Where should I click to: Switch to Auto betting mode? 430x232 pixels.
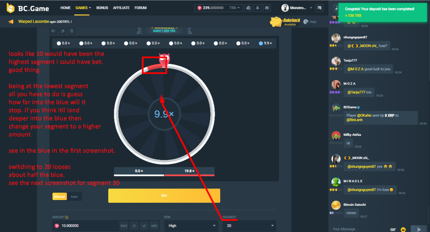pos(74,197)
